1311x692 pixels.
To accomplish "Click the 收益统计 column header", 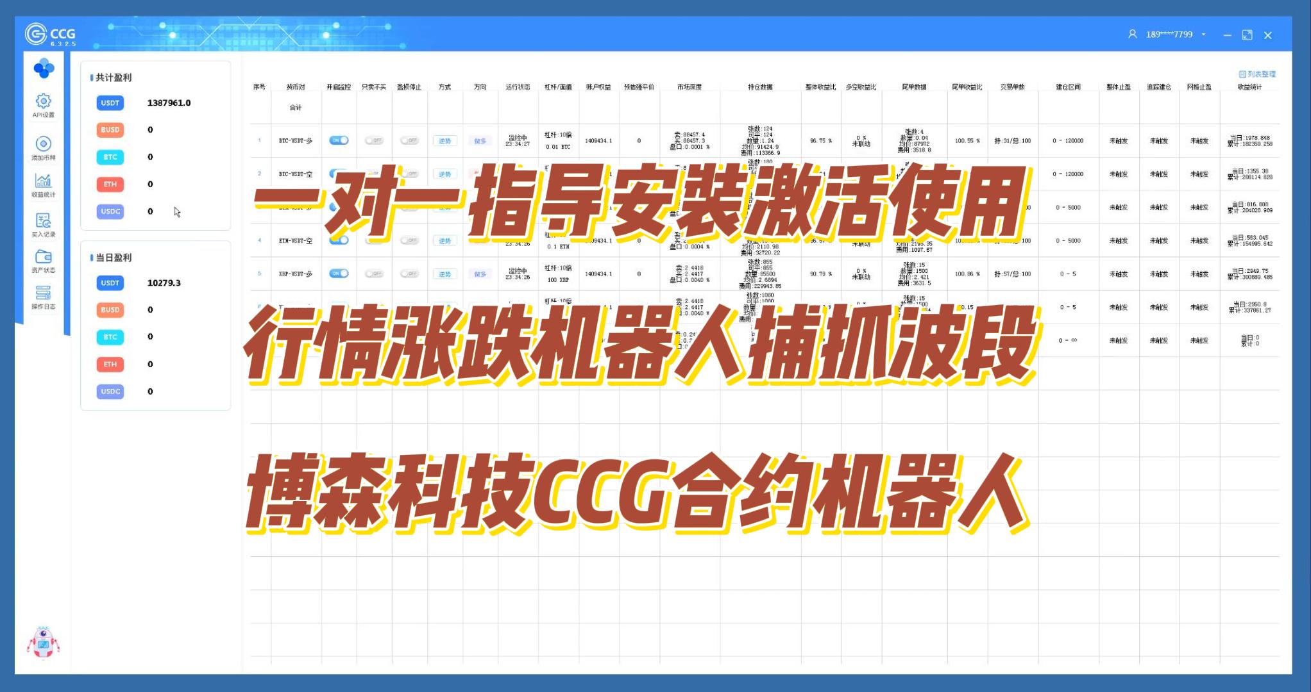I will click(x=1249, y=87).
